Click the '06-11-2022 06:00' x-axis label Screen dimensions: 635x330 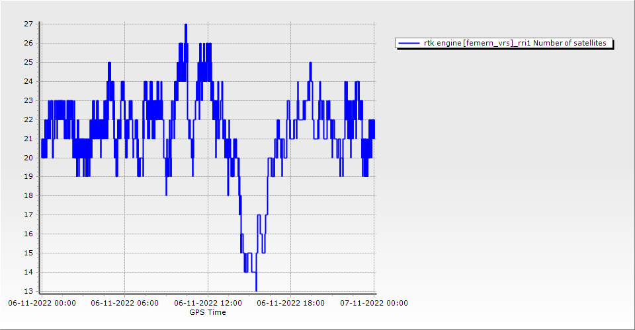click(124, 303)
